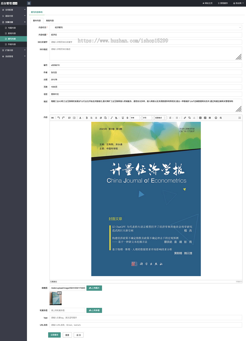Click the search-and-replace magnifier icon

[x=221, y=118]
